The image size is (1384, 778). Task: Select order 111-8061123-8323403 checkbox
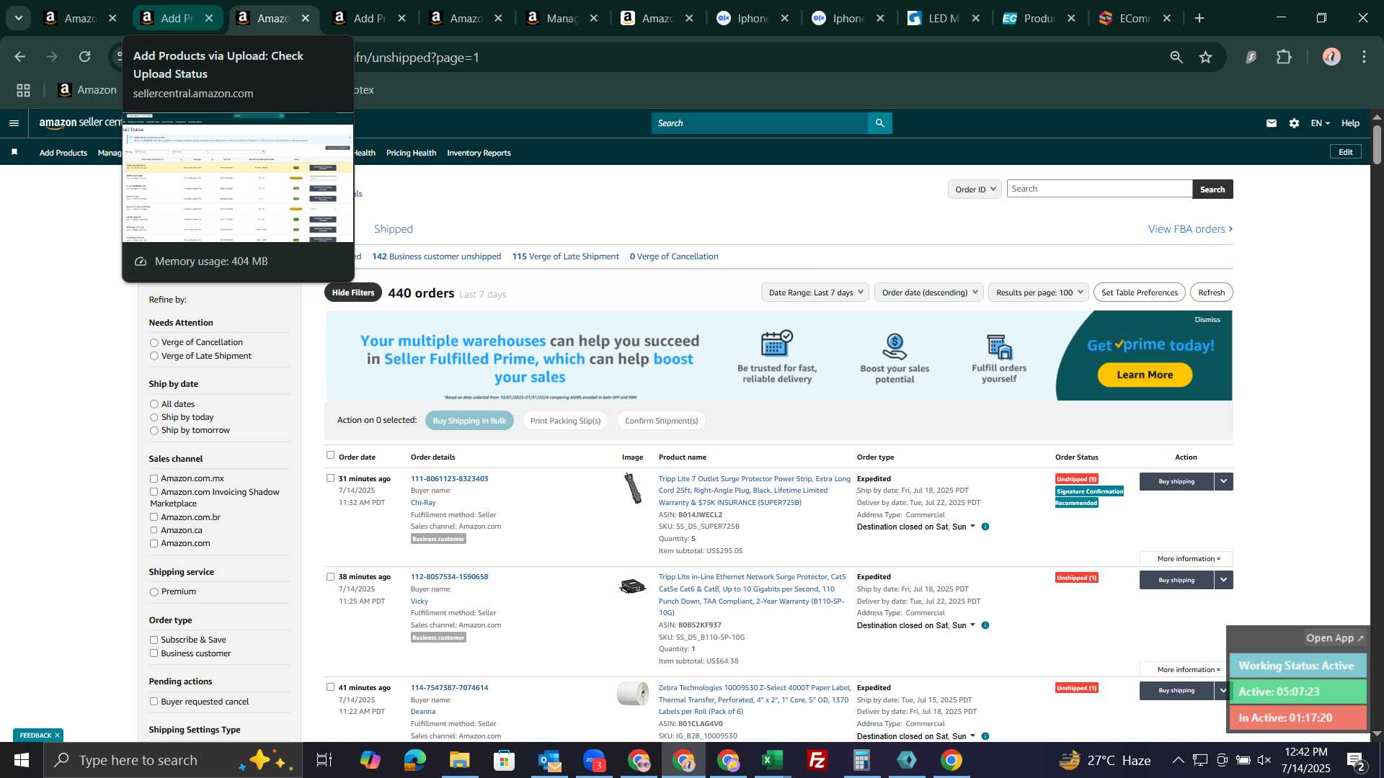tap(330, 478)
